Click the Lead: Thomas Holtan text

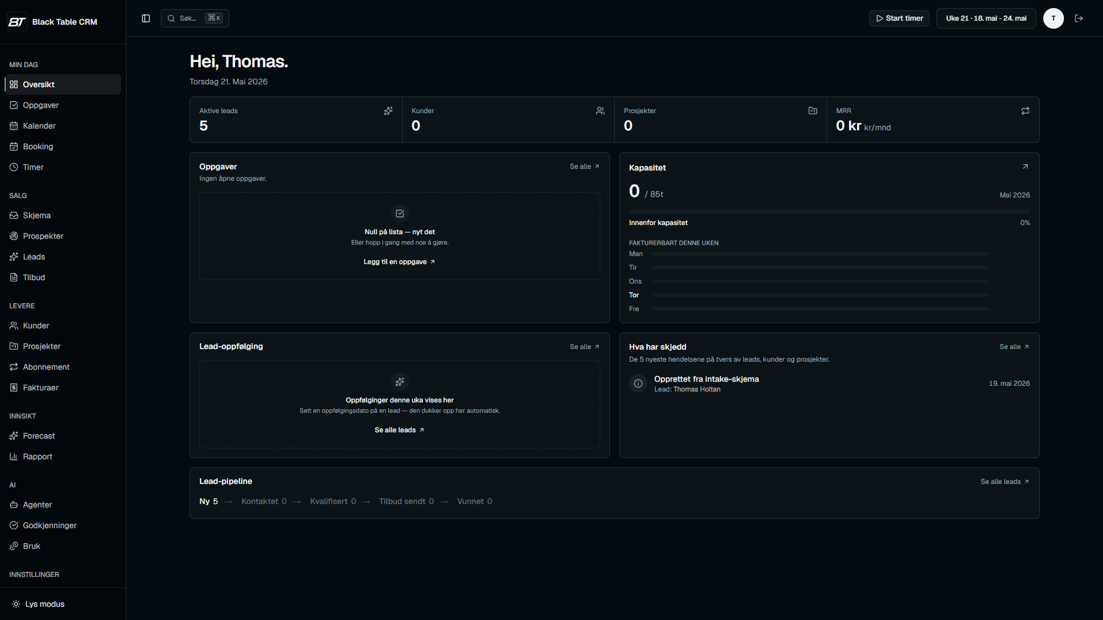click(687, 389)
